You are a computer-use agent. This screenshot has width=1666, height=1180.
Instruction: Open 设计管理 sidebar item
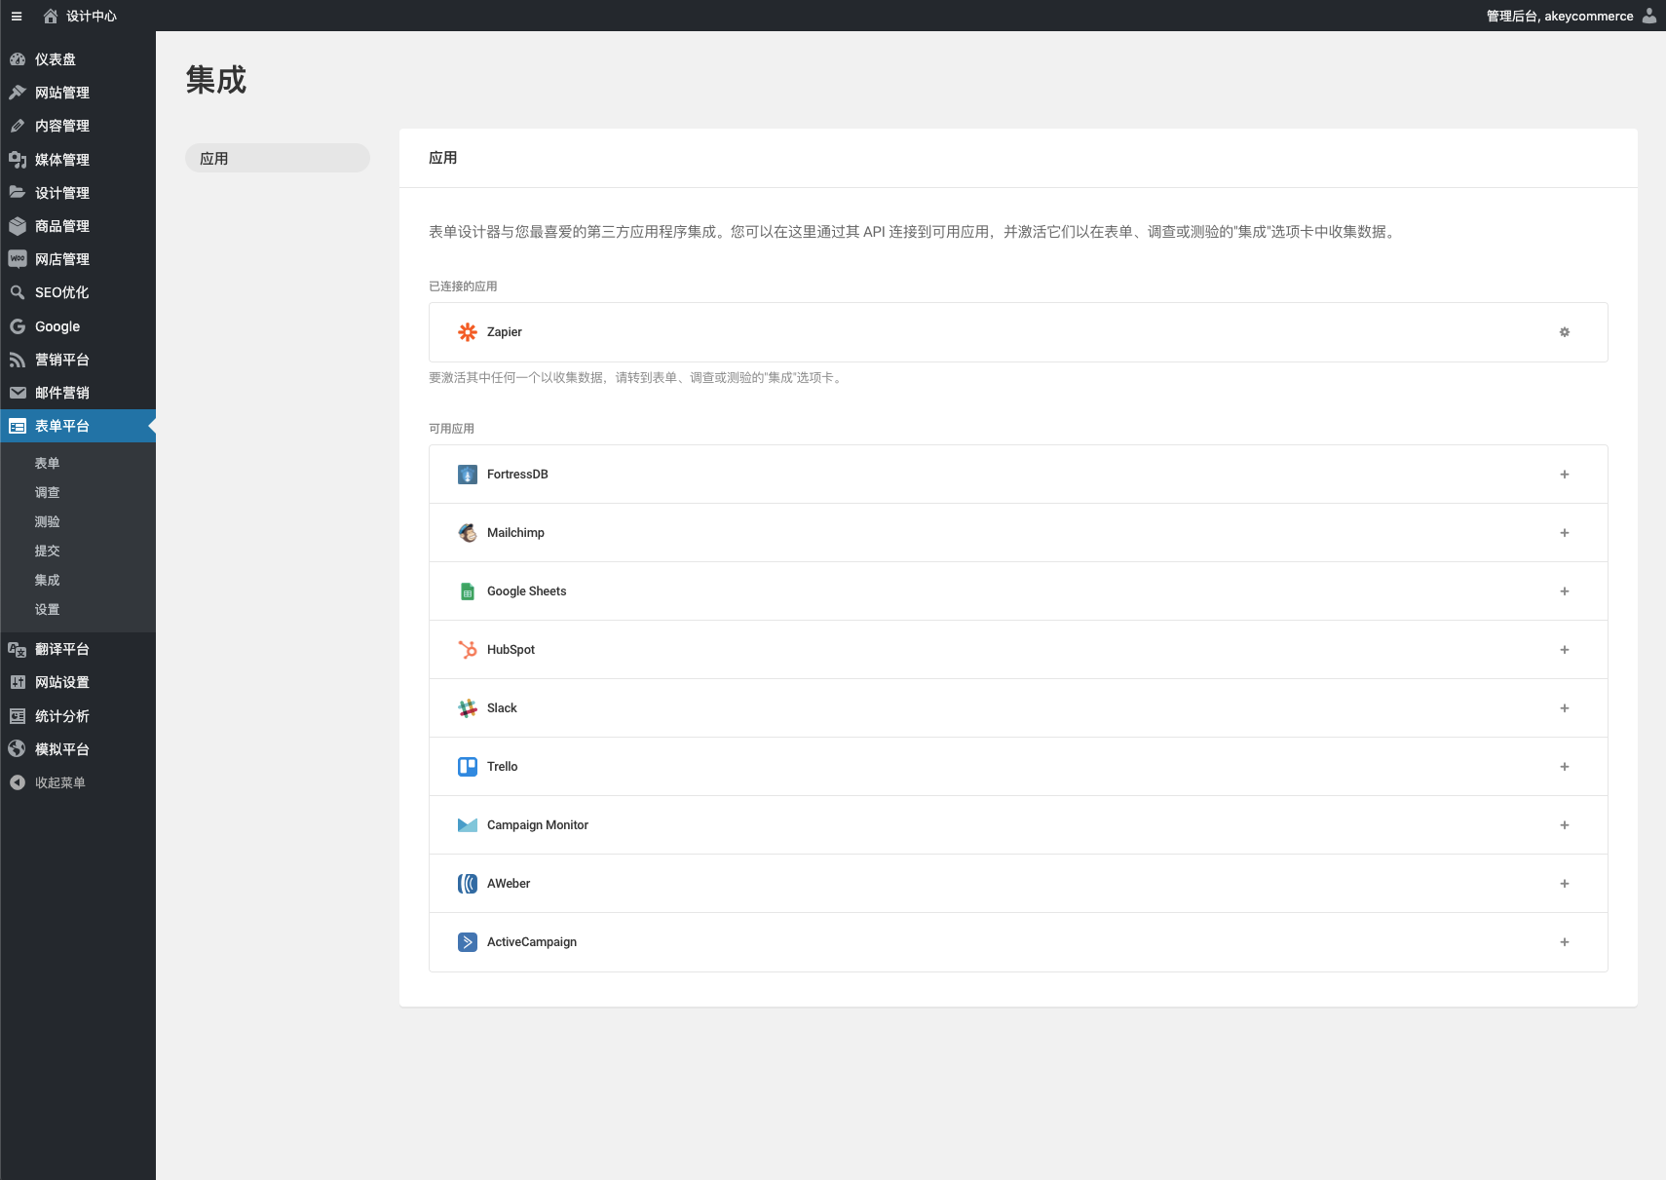(78, 193)
